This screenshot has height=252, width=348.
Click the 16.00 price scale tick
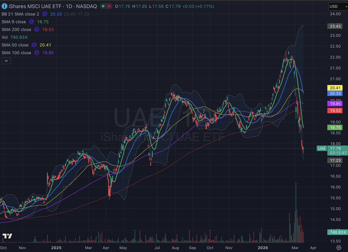(x=335, y=187)
